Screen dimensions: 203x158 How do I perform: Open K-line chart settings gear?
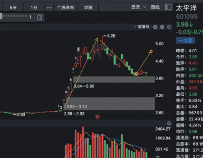[169, 27]
